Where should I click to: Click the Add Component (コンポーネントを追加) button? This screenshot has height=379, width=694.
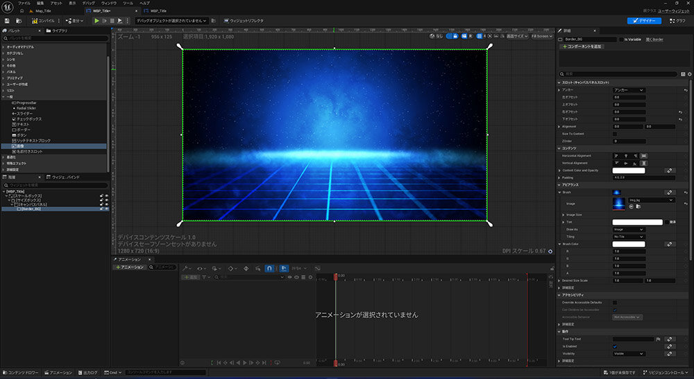coord(581,46)
